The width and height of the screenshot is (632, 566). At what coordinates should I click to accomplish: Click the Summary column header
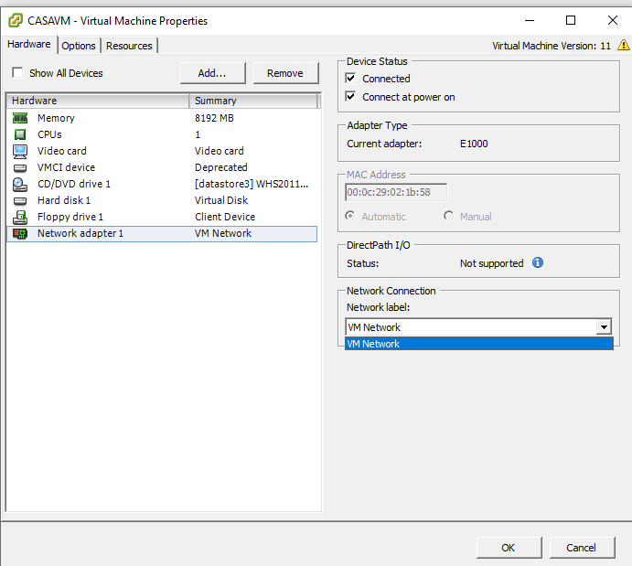[253, 101]
